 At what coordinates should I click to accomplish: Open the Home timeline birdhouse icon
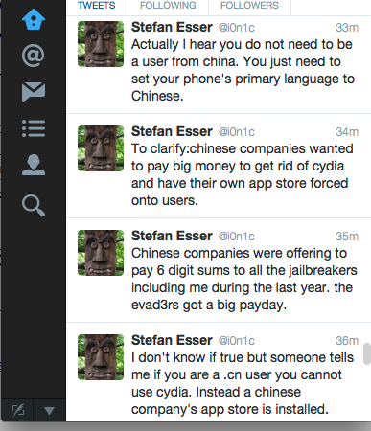(34, 20)
